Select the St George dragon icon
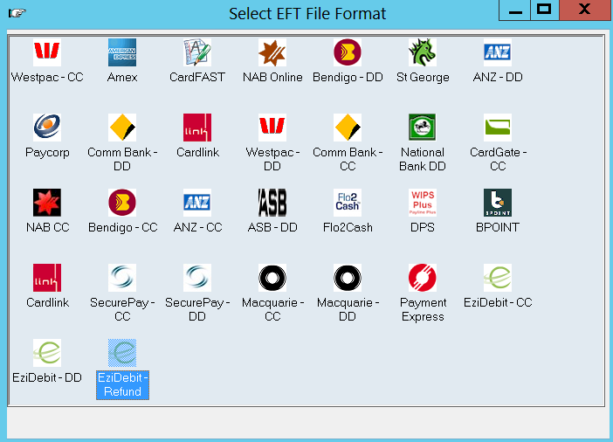This screenshot has height=442, width=613. pos(423,52)
